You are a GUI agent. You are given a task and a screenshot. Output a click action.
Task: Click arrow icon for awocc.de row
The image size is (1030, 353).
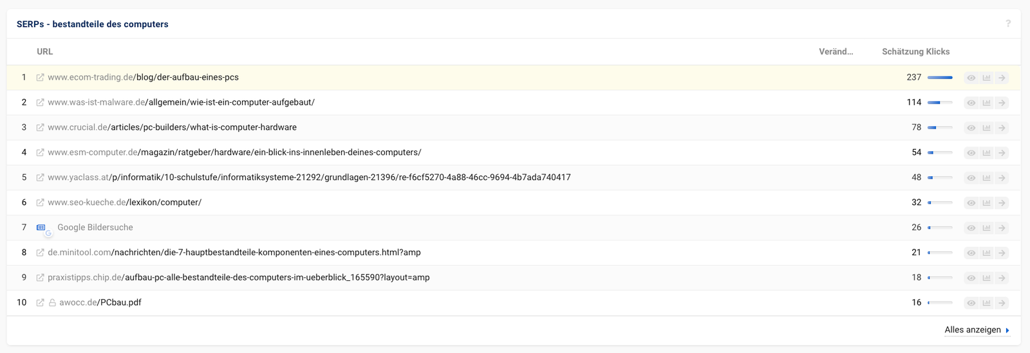coord(1002,303)
